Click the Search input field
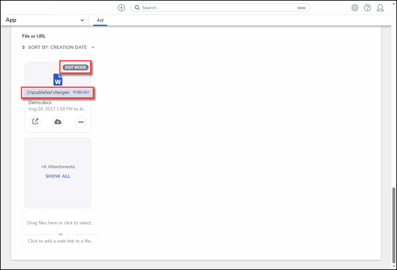397x270 pixels. (220, 8)
